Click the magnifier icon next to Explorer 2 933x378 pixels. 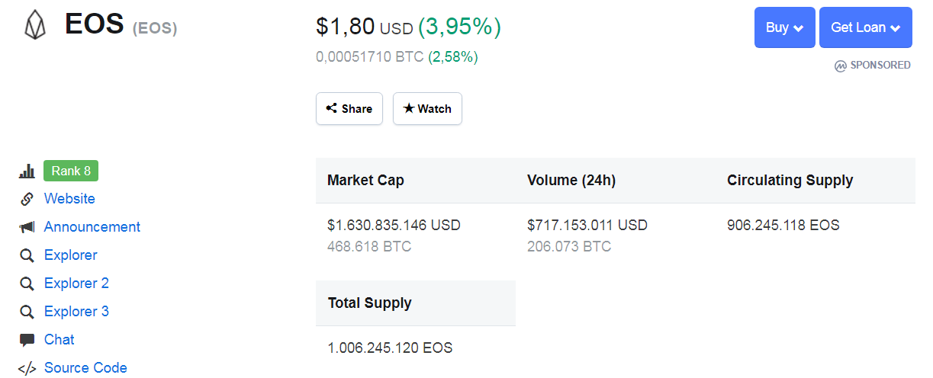(x=27, y=283)
